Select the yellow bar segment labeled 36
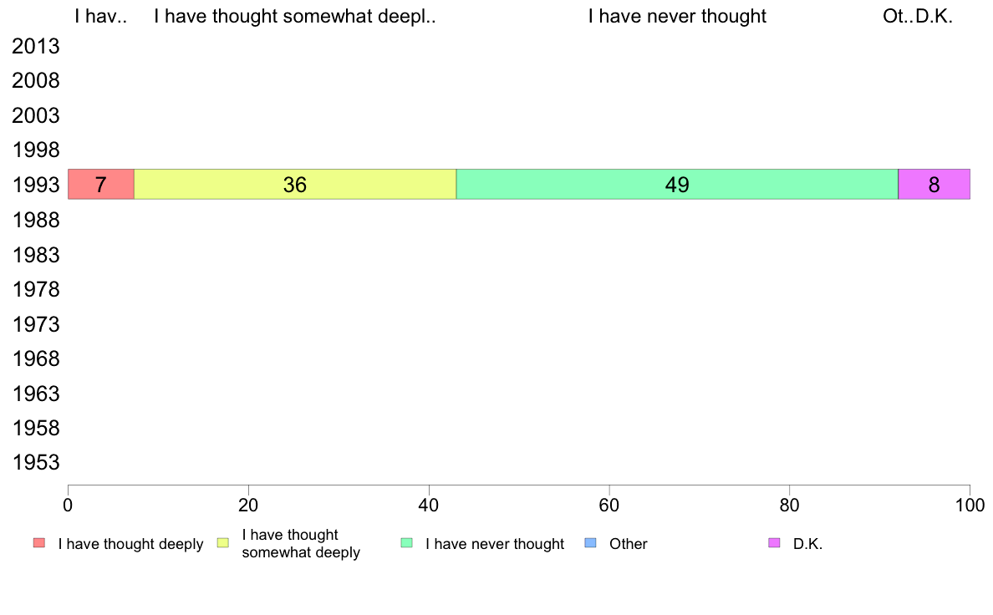Screen dimensions: 993x615 click(295, 185)
